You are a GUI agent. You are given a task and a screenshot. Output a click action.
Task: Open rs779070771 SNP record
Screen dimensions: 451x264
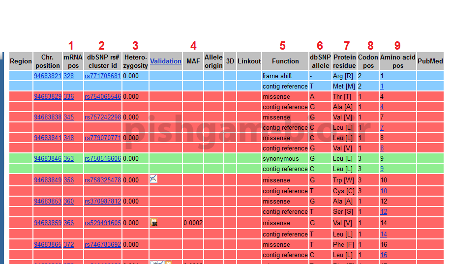(x=102, y=138)
